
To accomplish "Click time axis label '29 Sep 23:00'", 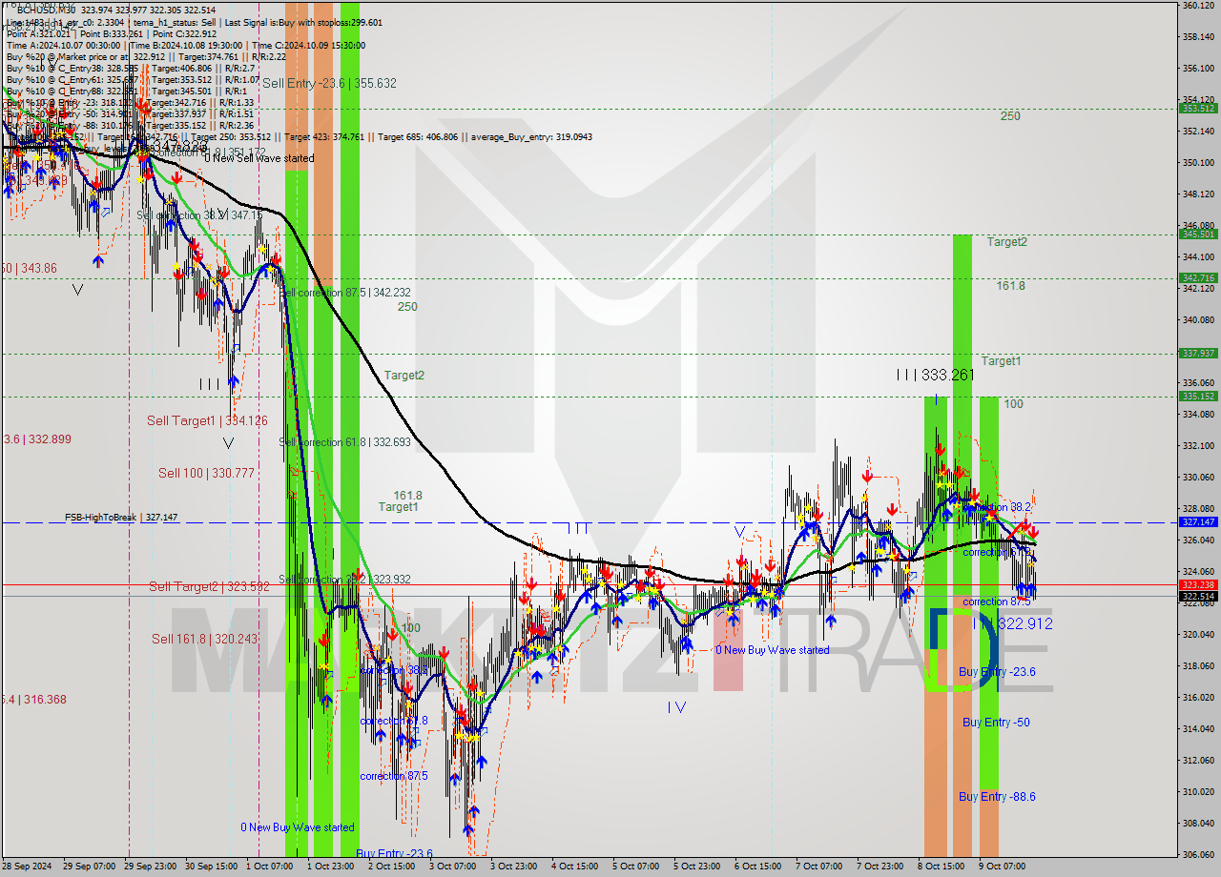I will 152,867.
